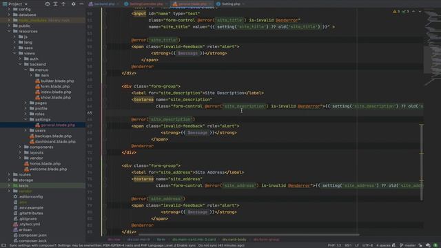This screenshot has height=248, width=441.
Task: Open the .editorconfig file
Action: pos(28,196)
